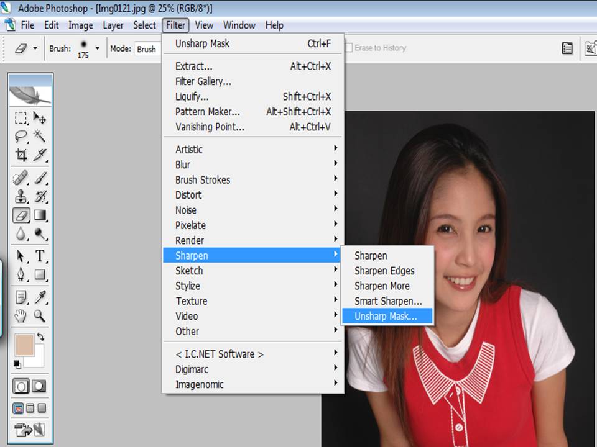Switch to Quick Mask mode
The image size is (597, 447).
click(x=39, y=387)
